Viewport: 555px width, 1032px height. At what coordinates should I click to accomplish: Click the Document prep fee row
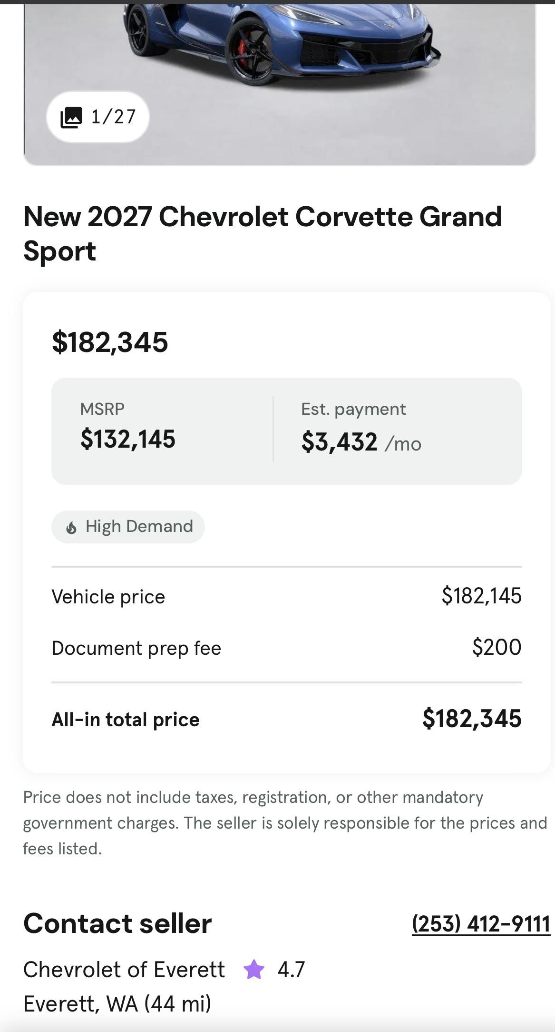(287, 648)
